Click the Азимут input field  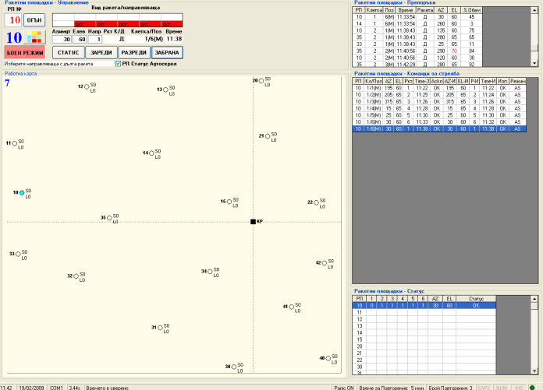tap(62, 39)
